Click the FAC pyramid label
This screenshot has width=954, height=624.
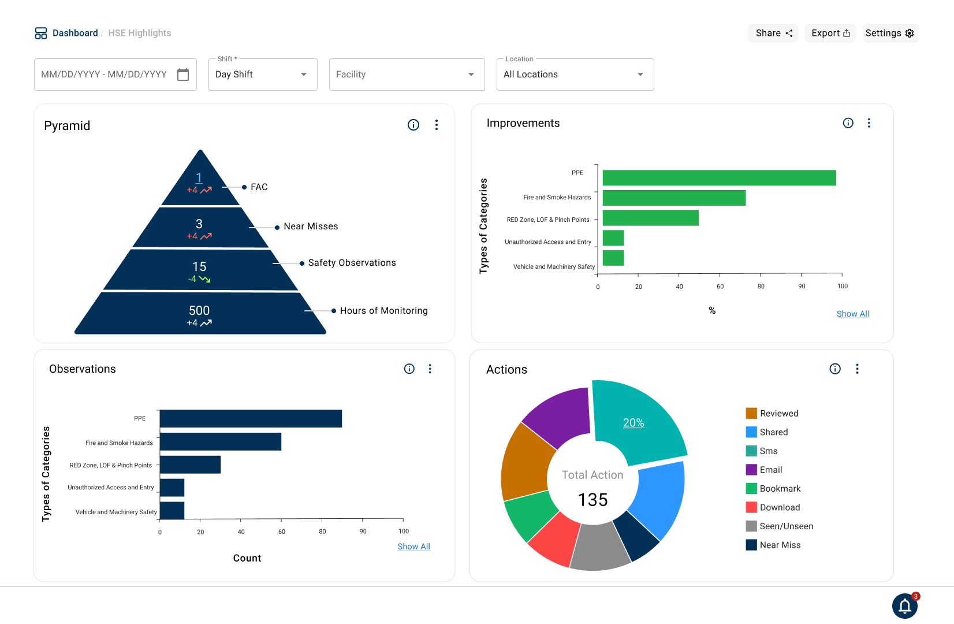(259, 187)
